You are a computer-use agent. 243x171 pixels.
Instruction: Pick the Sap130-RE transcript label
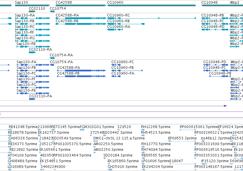pyautogui.click(x=26, y=44)
